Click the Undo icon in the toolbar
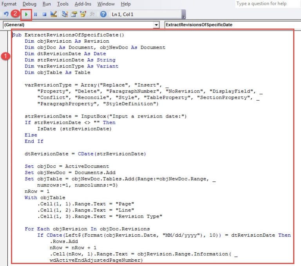Viewport: 301px width, 266px height. coord(5,14)
